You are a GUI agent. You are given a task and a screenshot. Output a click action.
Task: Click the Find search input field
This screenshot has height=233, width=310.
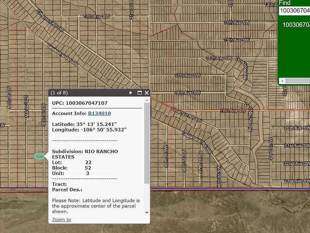pos(294,11)
